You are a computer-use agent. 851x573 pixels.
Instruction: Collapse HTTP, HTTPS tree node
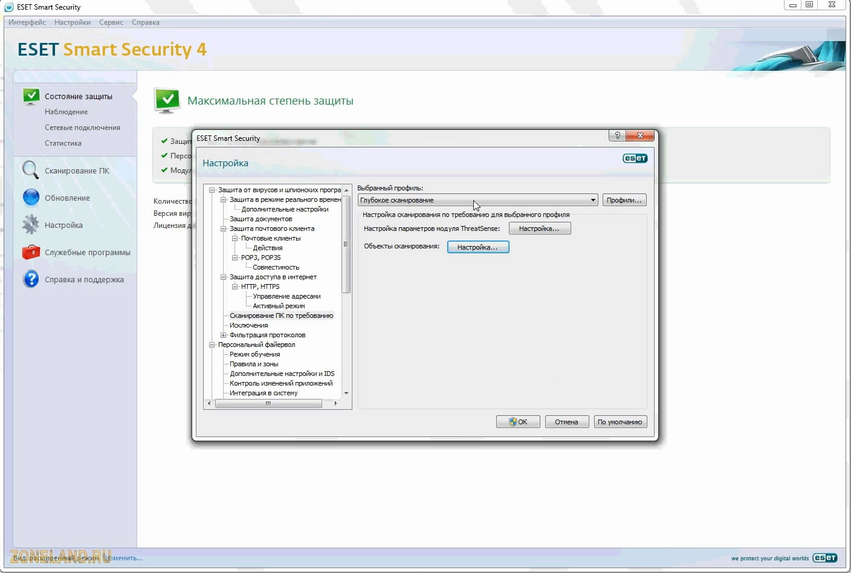coord(235,286)
